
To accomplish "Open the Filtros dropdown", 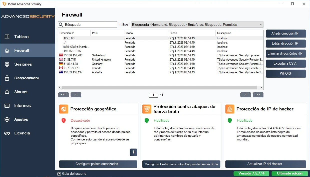I will [x=197, y=25].
